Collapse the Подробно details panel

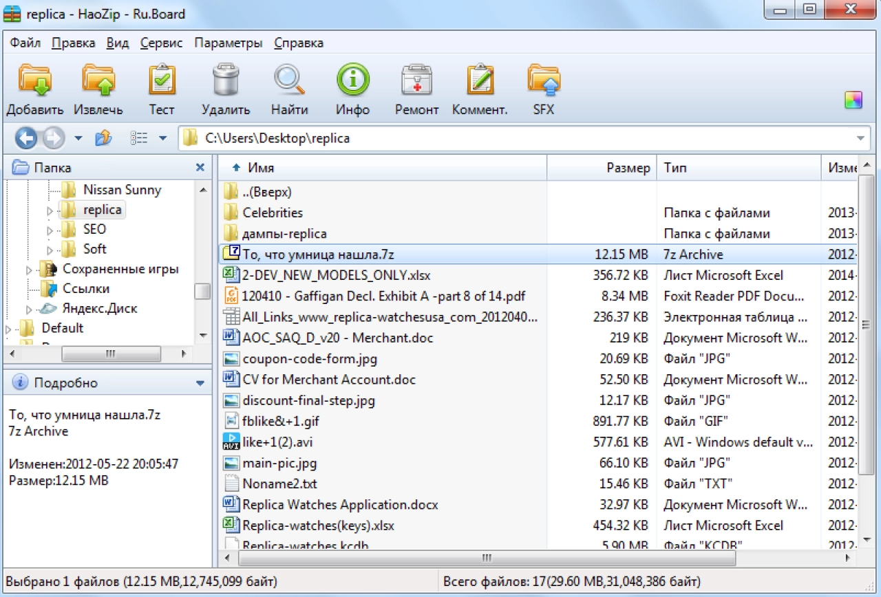pyautogui.click(x=200, y=383)
